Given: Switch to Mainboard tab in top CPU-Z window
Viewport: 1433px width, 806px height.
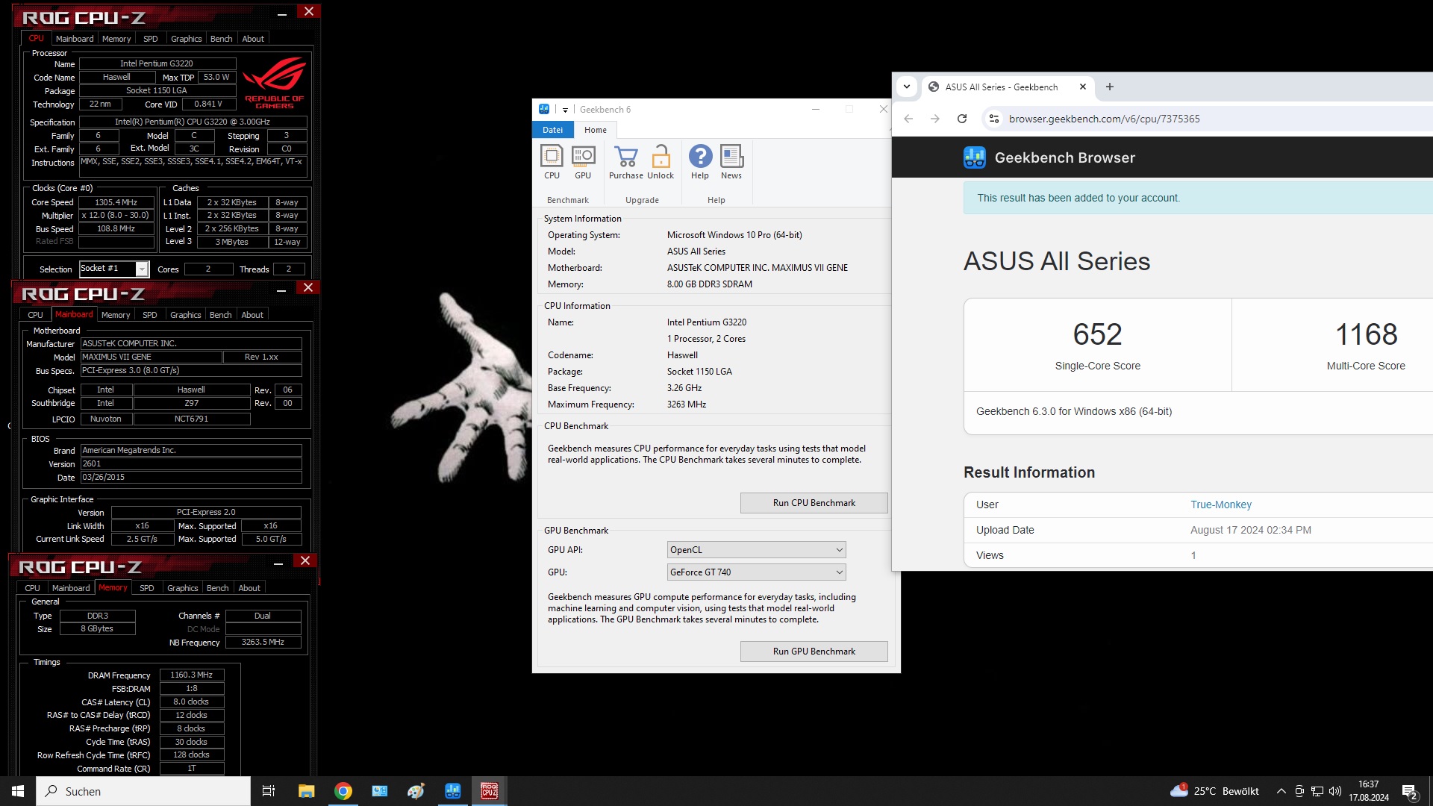Looking at the screenshot, I should tap(75, 39).
